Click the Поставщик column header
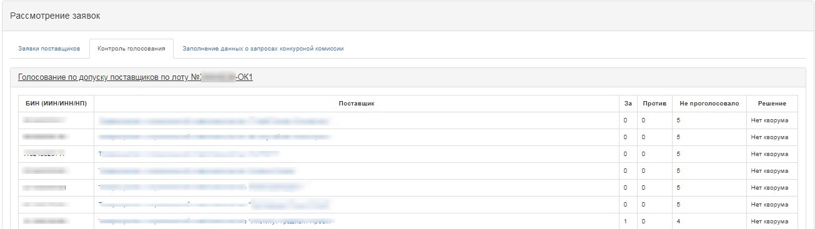This screenshot has height=229, width=815. click(356, 104)
